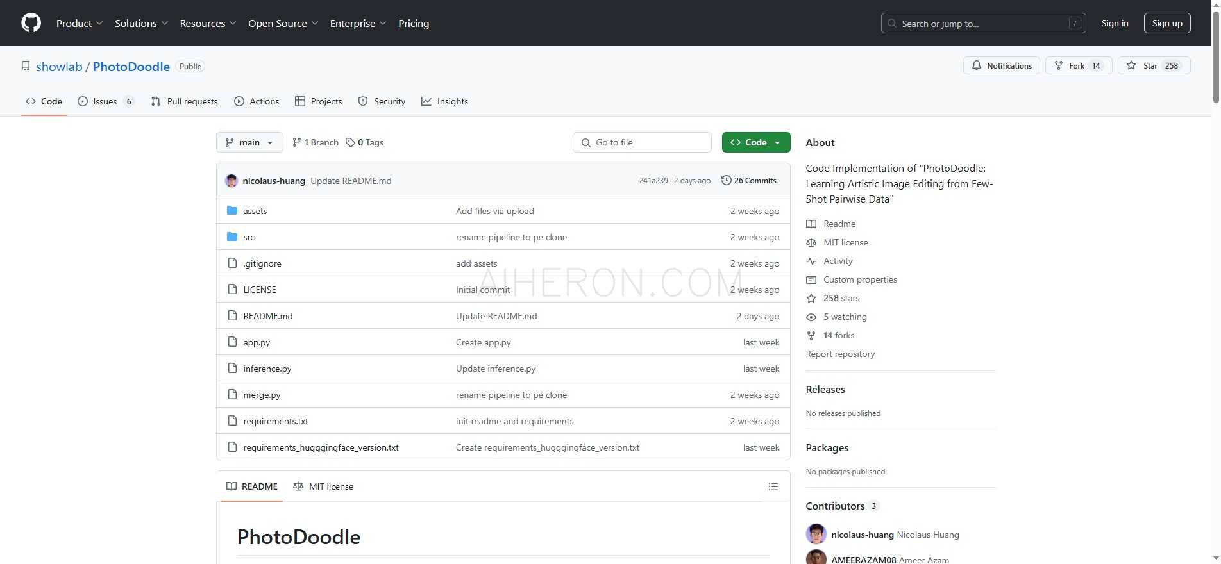Screen dimensions: 1221x564
Task: Open GitHub home via the Octocat logo
Action: point(31,23)
